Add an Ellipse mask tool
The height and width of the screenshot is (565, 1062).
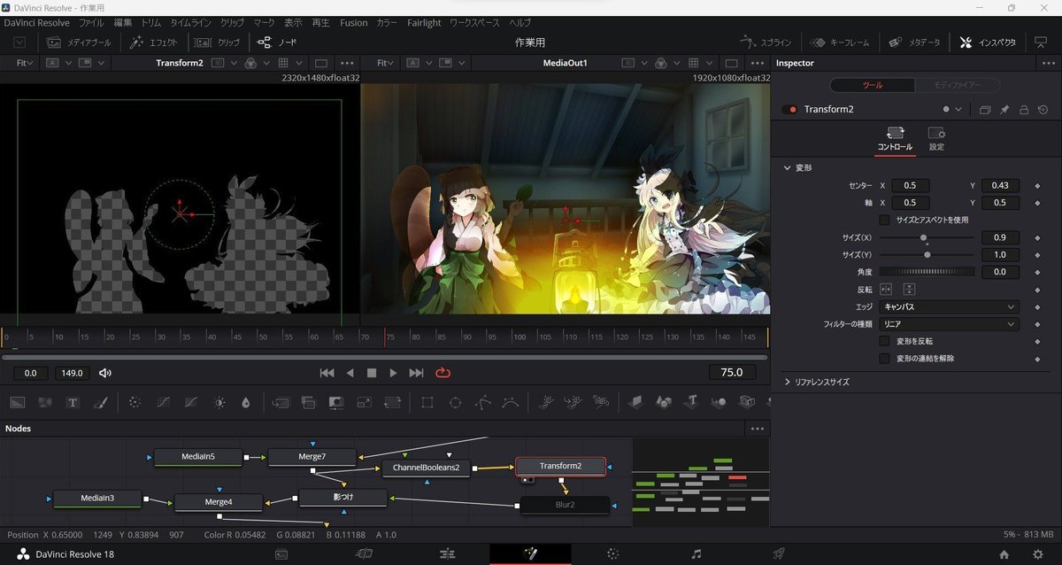pyautogui.click(x=455, y=402)
